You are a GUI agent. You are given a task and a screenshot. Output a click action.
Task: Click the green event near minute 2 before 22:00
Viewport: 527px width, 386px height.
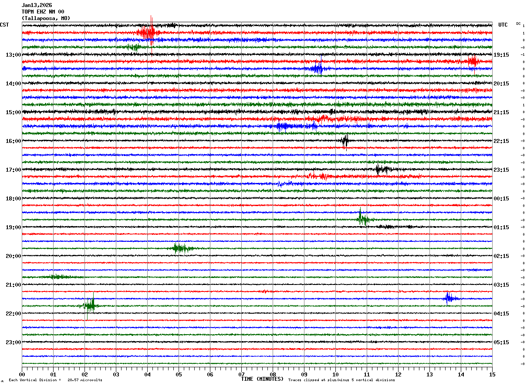(90, 305)
